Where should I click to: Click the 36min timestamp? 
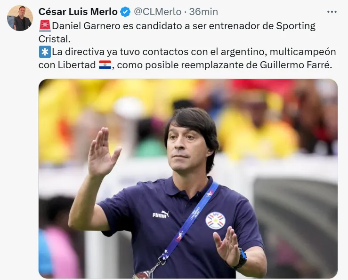pyautogui.click(x=203, y=12)
